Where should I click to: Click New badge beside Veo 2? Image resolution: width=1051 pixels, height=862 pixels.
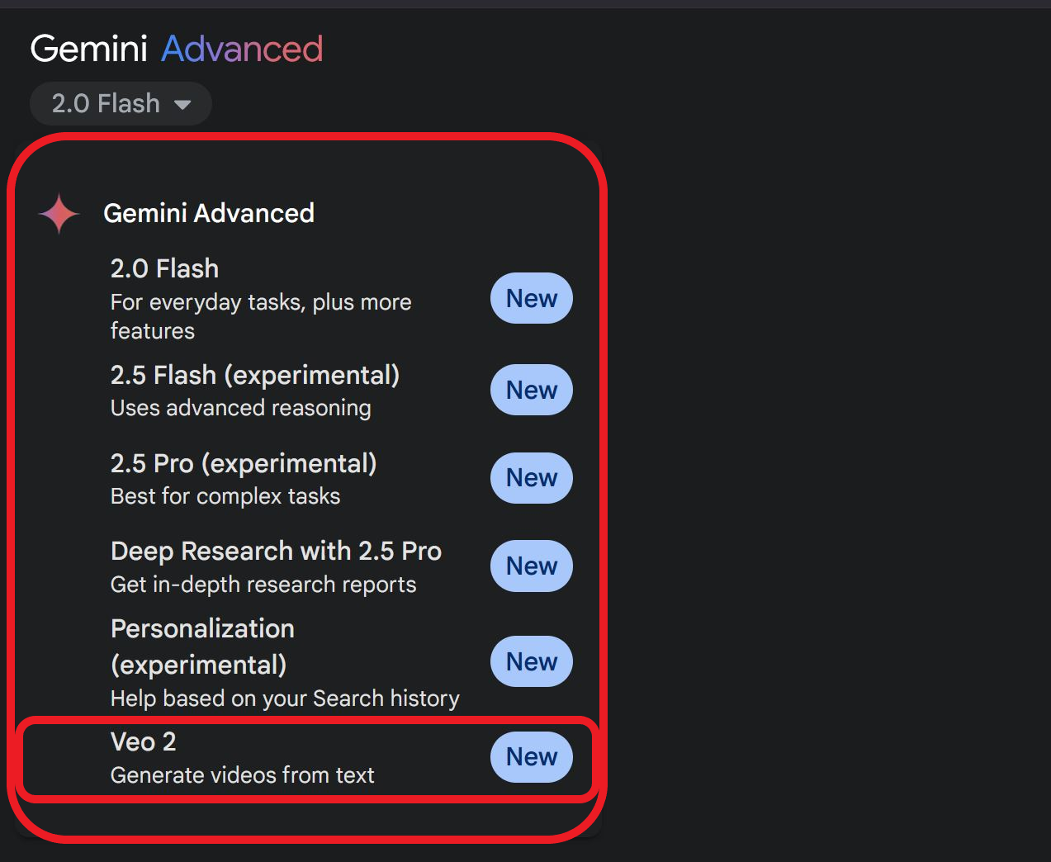(x=532, y=757)
